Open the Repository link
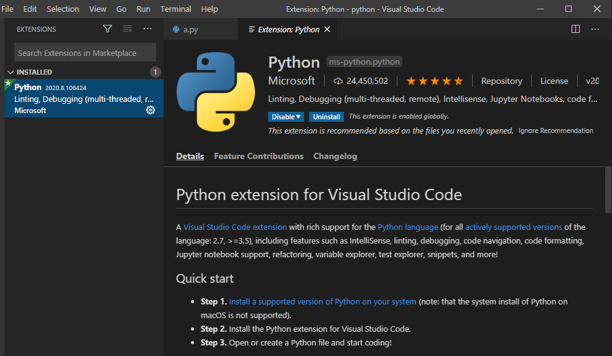The image size is (612, 356). (x=501, y=81)
